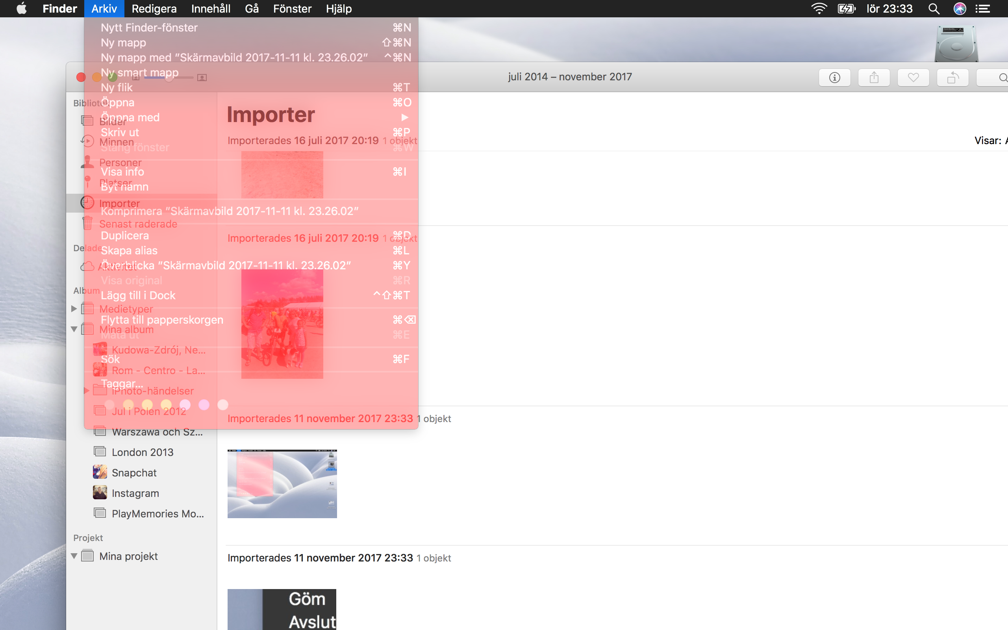Open the Snapchat album
Screen dimensions: 1008x630
coord(134,472)
